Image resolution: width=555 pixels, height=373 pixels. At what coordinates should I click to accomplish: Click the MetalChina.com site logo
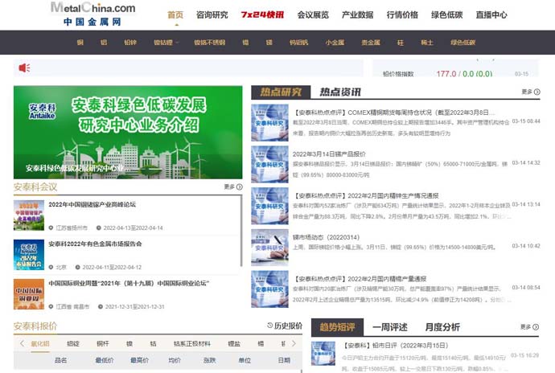(x=92, y=14)
